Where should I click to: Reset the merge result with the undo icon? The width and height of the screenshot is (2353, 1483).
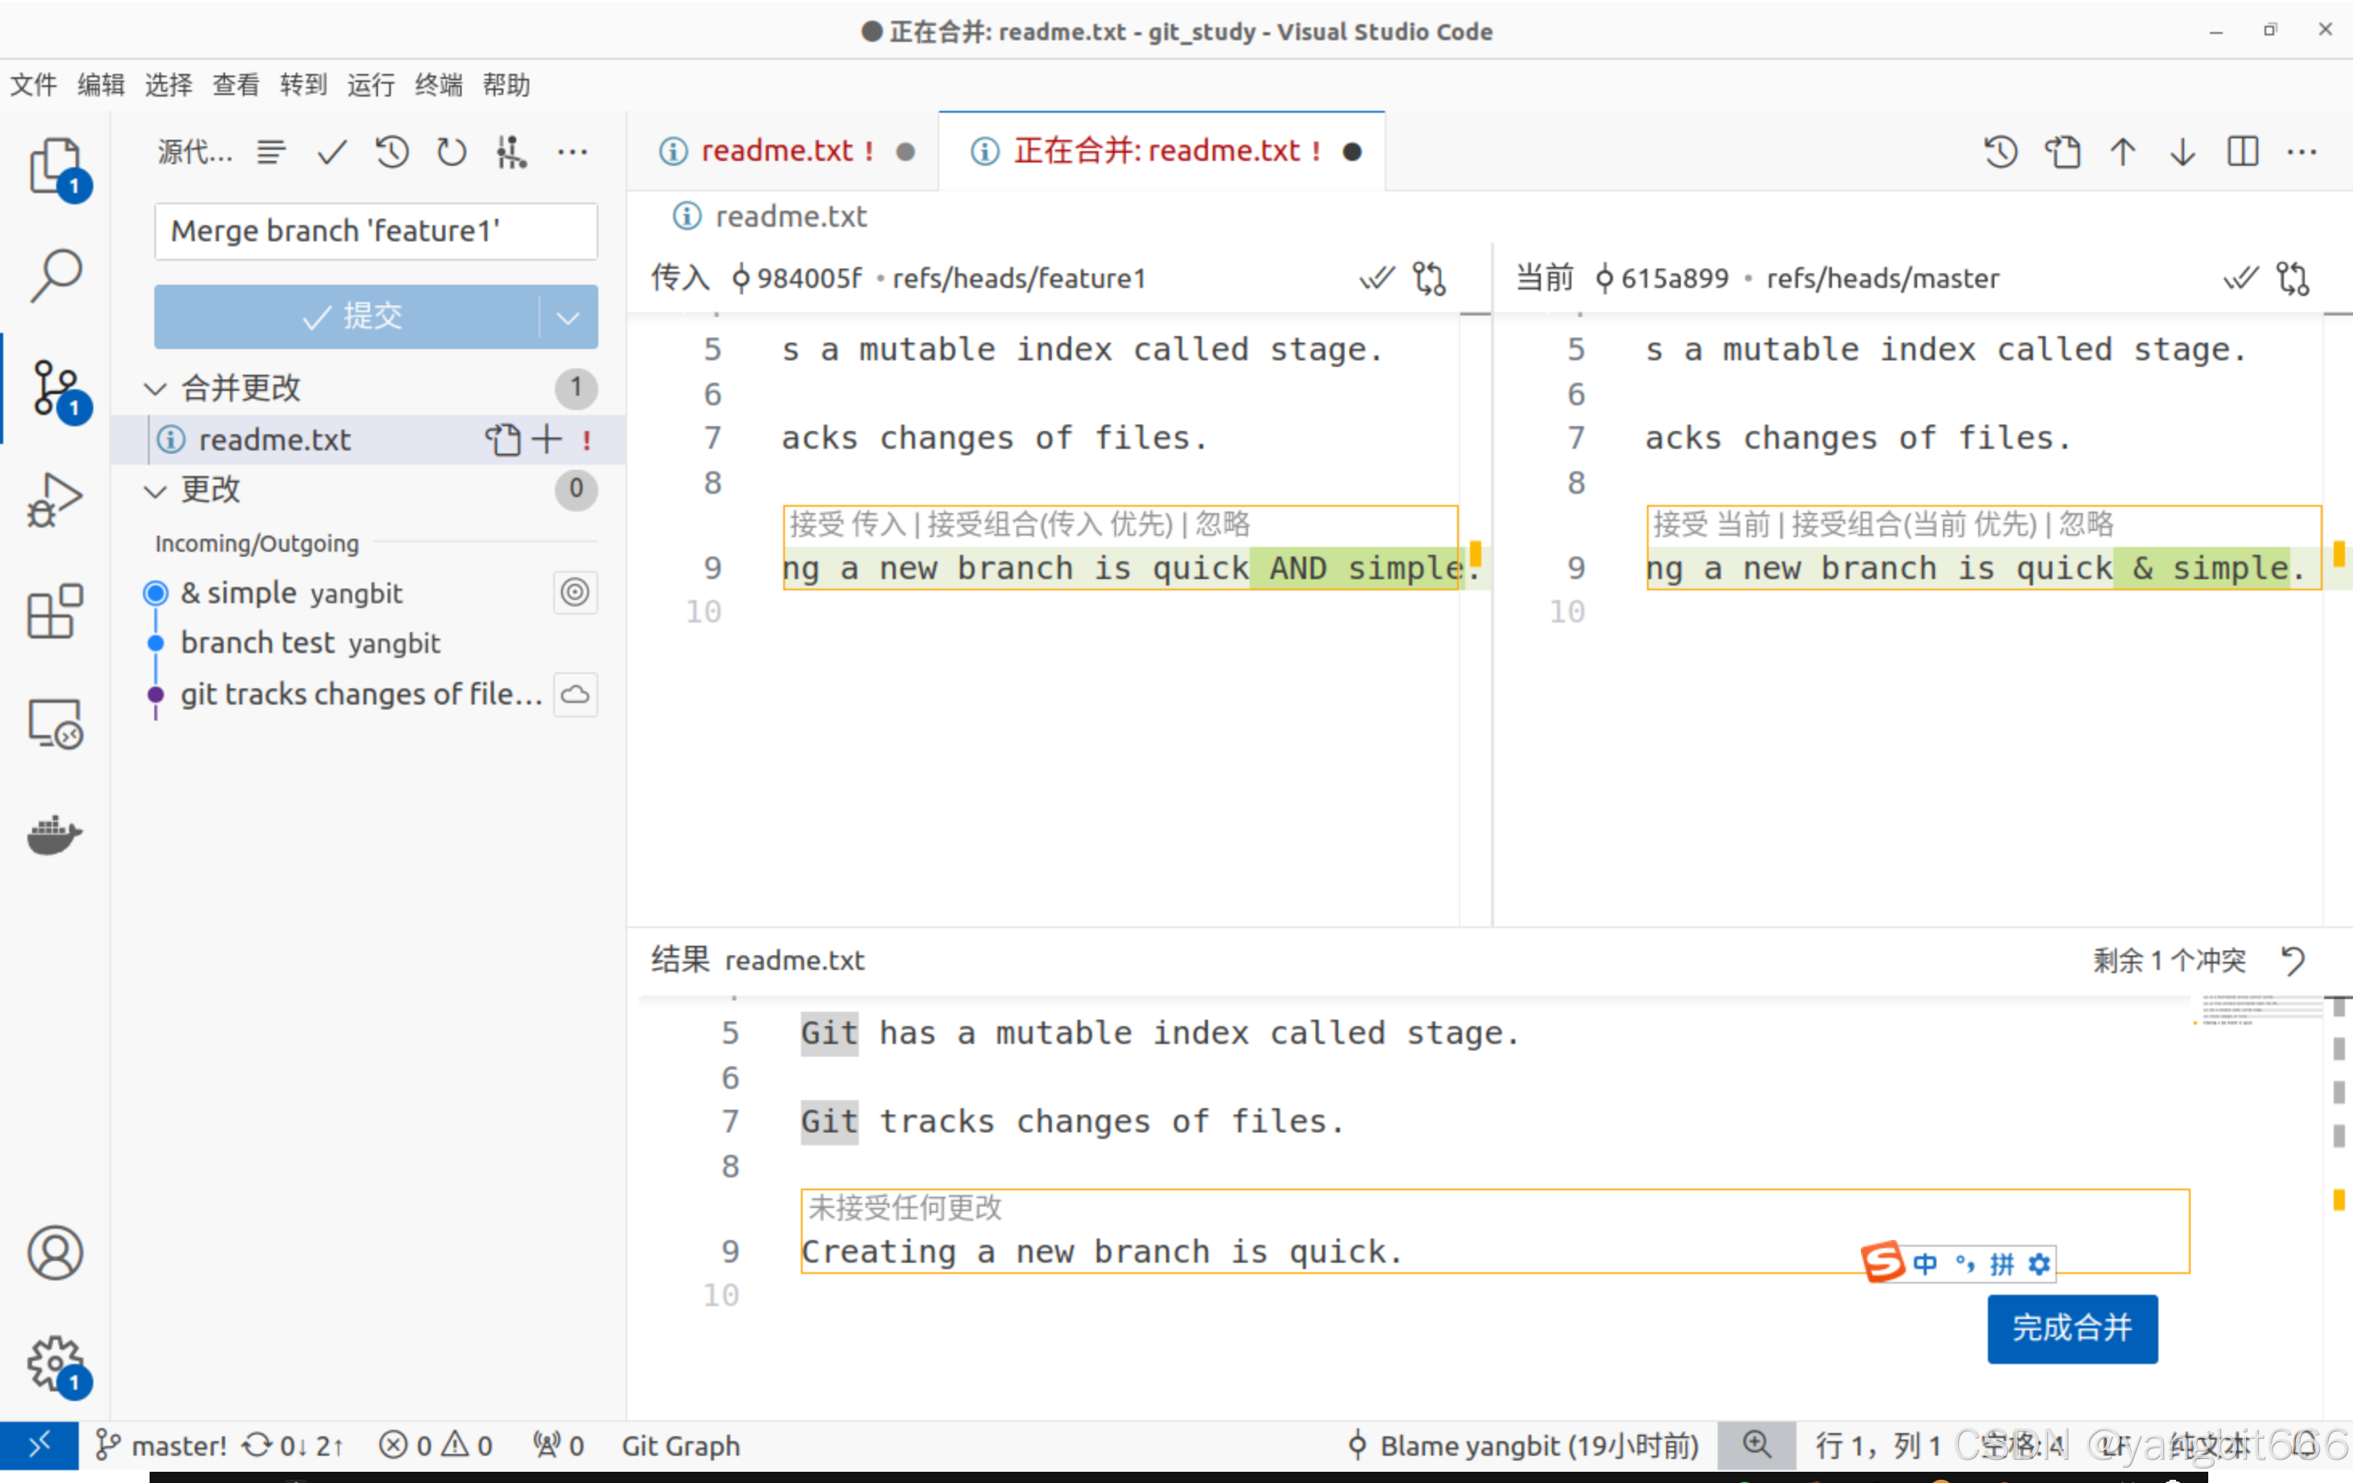coord(2293,960)
